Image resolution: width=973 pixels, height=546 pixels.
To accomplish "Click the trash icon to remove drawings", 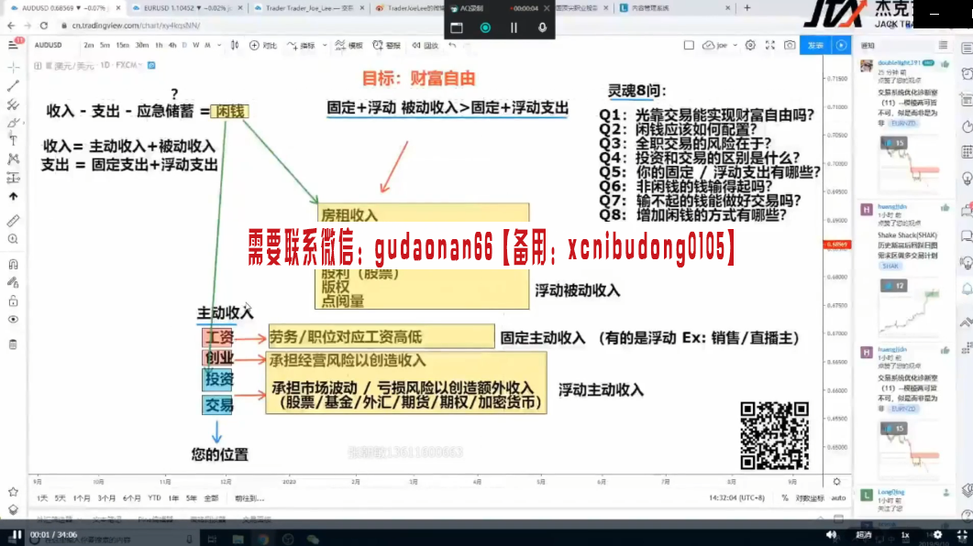I will tap(14, 344).
